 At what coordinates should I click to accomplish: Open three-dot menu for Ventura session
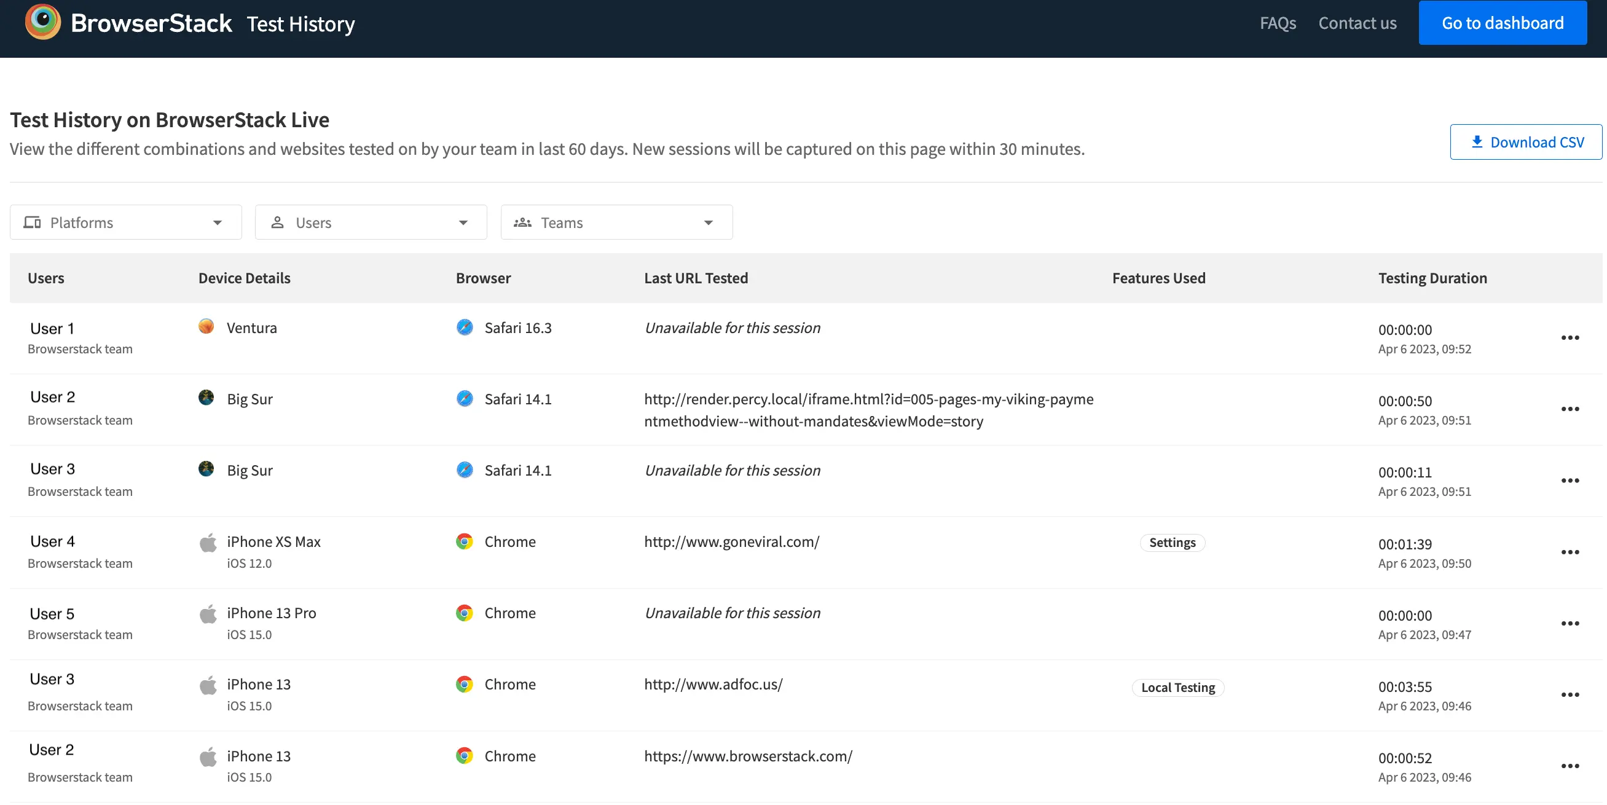(1570, 337)
